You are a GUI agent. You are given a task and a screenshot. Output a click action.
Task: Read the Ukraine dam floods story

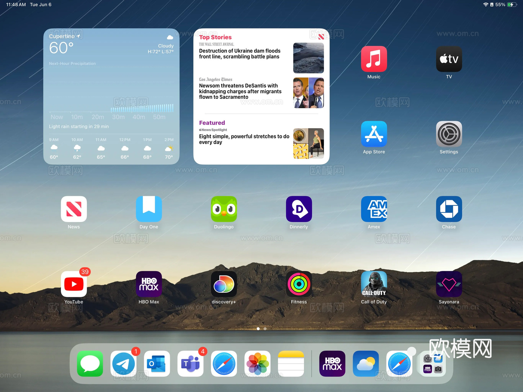pyautogui.click(x=240, y=54)
